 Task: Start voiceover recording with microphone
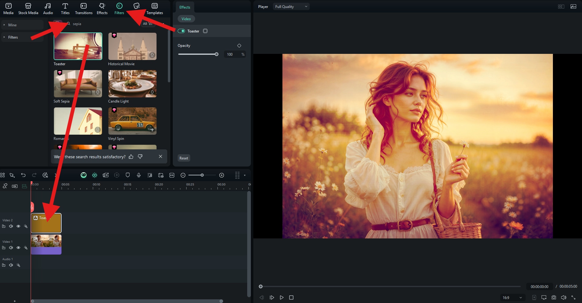click(x=139, y=175)
